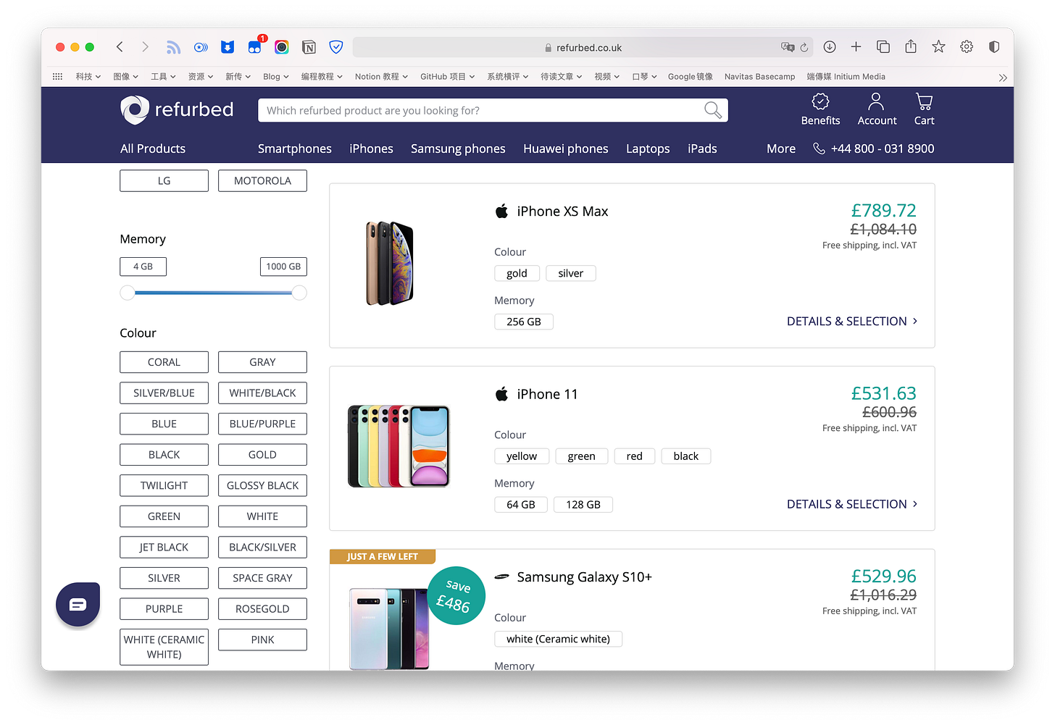This screenshot has width=1055, height=725.
Task: Click the phone handset icon
Action: (819, 148)
